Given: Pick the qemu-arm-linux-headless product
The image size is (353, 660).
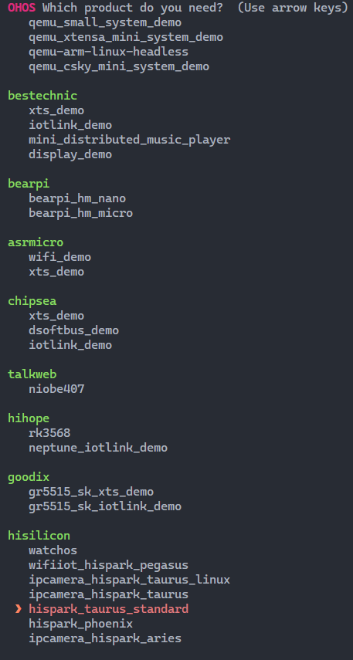Looking at the screenshot, I should tap(108, 52).
